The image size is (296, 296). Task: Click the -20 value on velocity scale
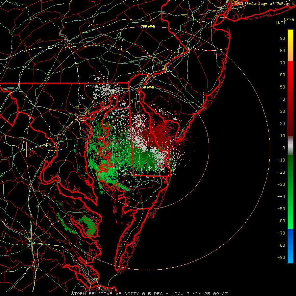coord(281,172)
